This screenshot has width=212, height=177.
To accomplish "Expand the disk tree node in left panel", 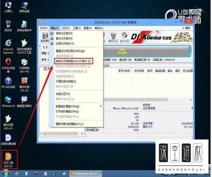I will pyautogui.click(x=46, y=69).
